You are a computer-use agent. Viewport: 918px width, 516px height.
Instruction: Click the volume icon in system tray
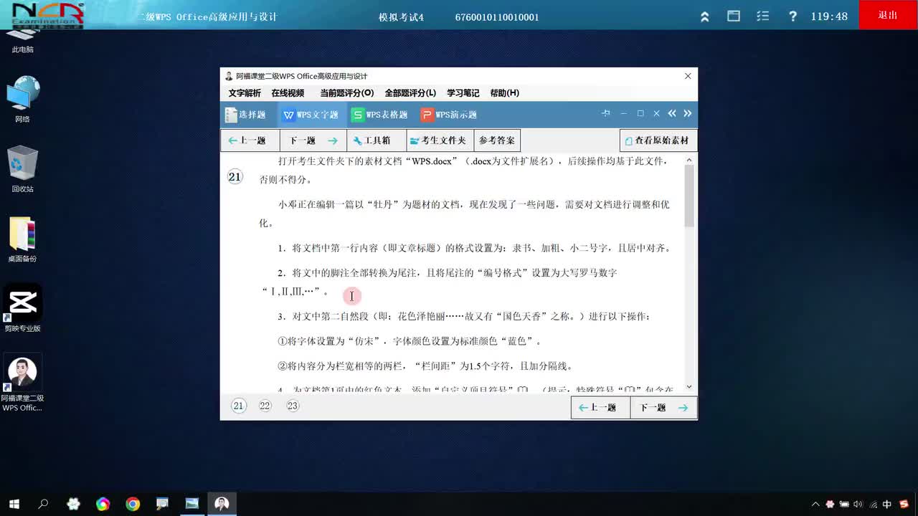[858, 505]
